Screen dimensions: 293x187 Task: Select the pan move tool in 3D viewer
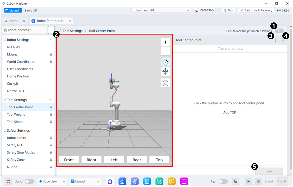pos(165,72)
